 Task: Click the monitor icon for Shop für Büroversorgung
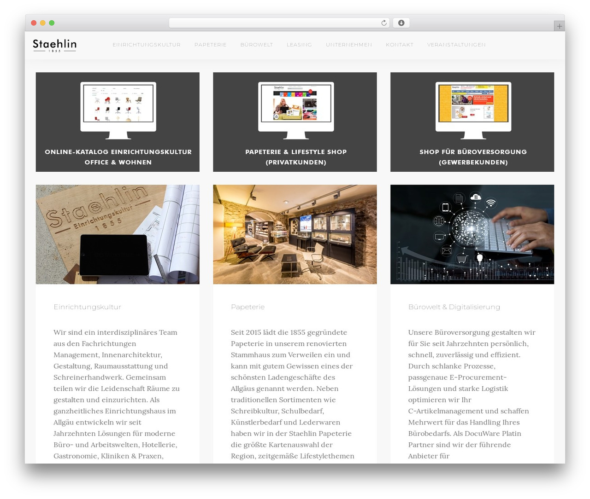tap(473, 110)
